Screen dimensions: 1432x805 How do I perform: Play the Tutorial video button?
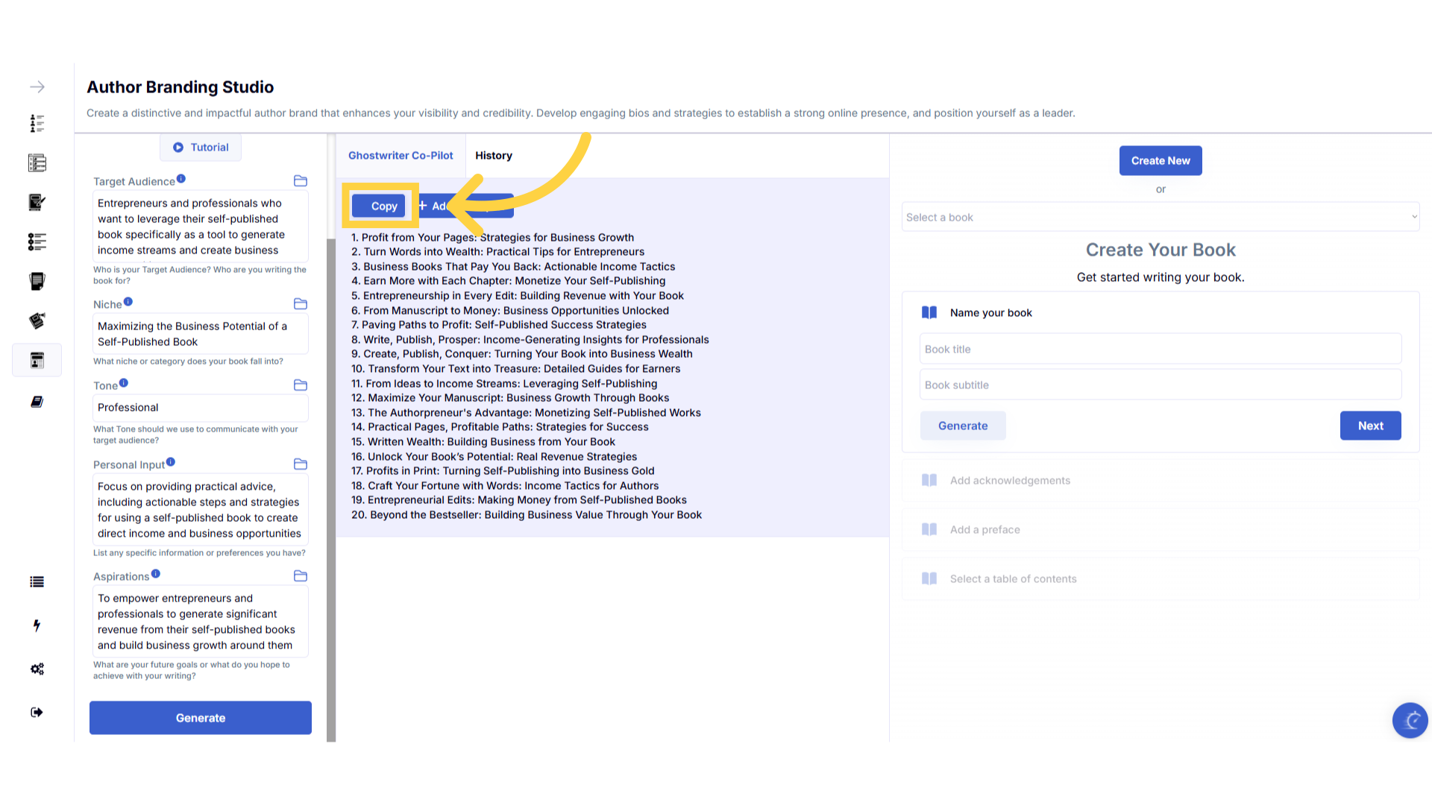(x=201, y=148)
